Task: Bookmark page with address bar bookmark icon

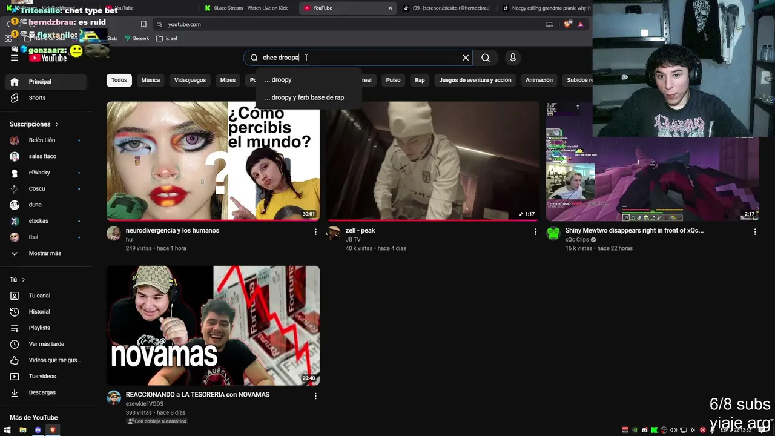Action: pos(143,24)
